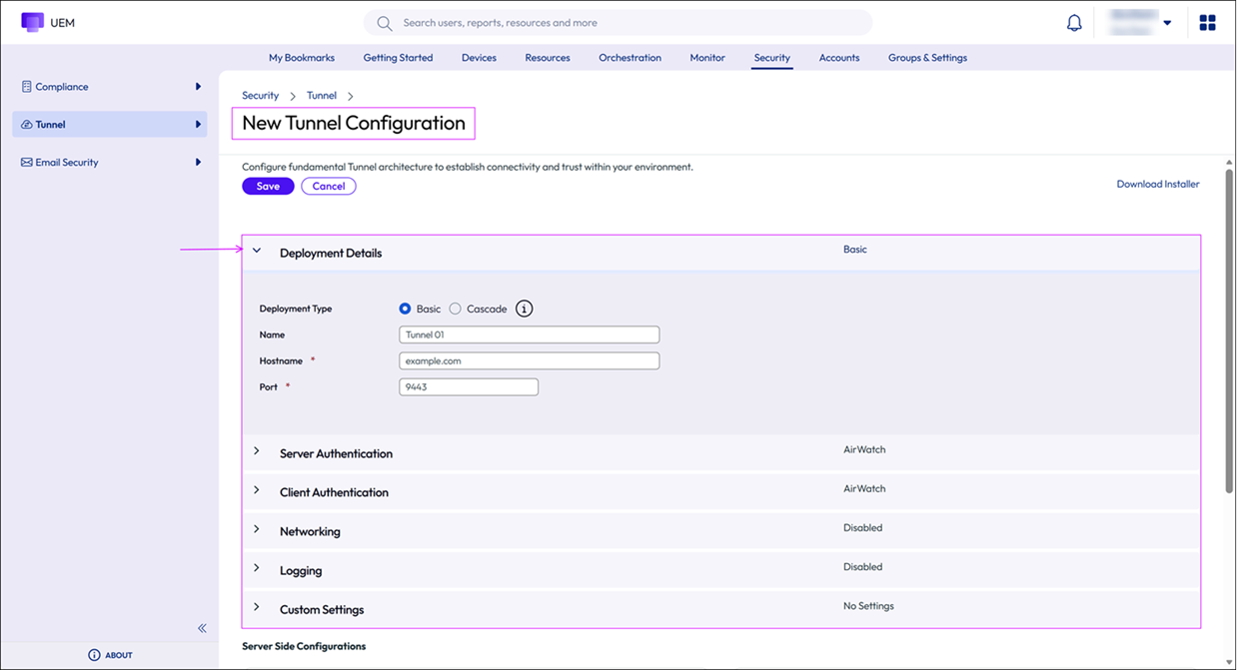Screen dimensions: 1237x670
Task: Click the scrollbar down arrow
Action: [1229, 662]
